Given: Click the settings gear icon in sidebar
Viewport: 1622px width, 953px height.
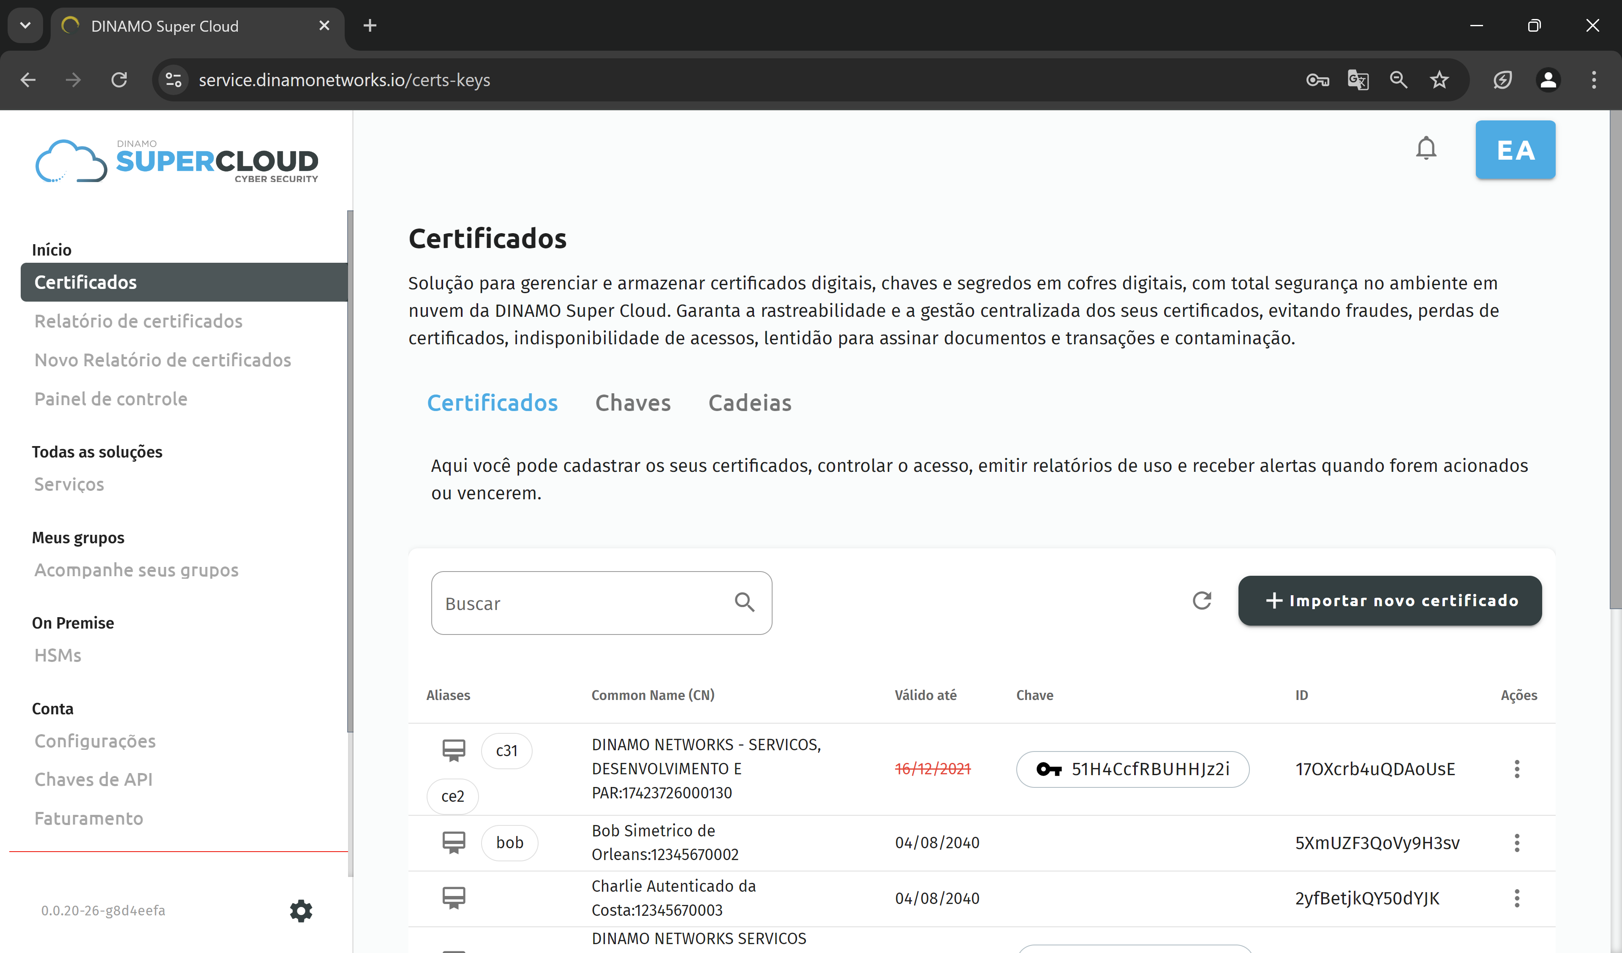Looking at the screenshot, I should click(301, 911).
